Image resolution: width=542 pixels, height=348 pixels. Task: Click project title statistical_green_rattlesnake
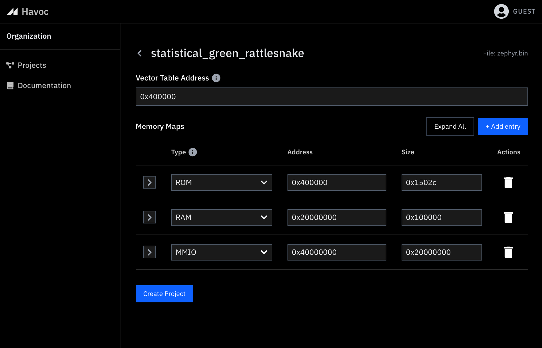[227, 53]
